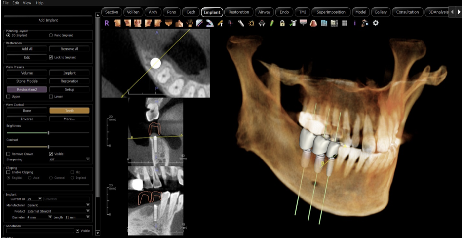Click the Add Implant button
Screen dimensions: 462x238
click(x=48, y=20)
